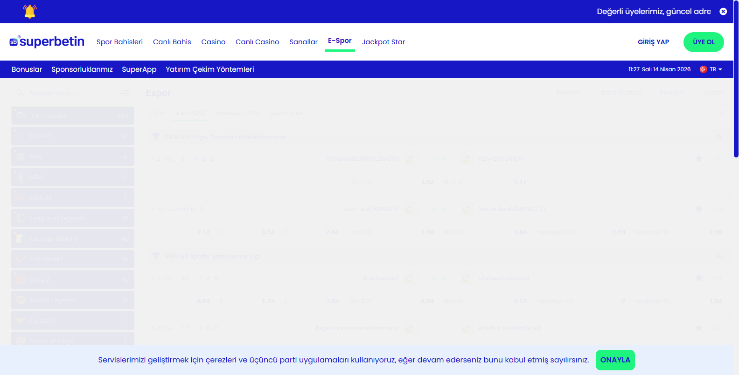739x375 pixels.
Task: Open Sponsorluklarımız page
Action: (x=82, y=69)
